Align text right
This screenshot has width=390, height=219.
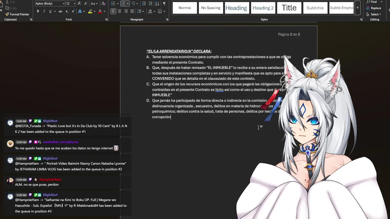tap(126, 11)
